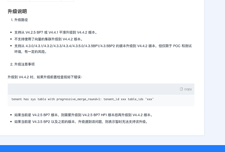Click the table_ids 'xxx' text in code

point(141,99)
